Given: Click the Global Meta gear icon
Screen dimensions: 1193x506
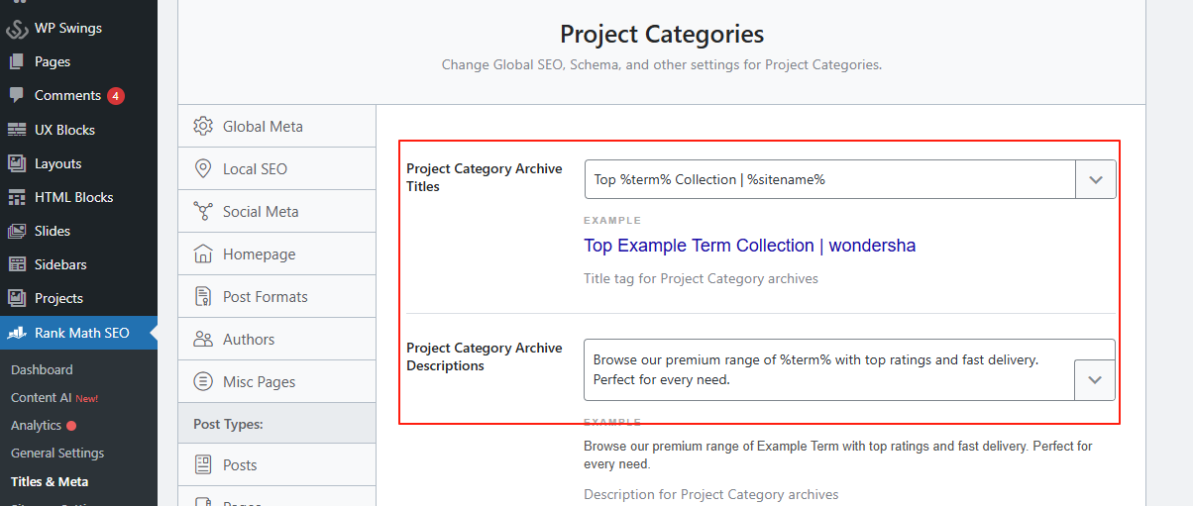Looking at the screenshot, I should coord(203,127).
